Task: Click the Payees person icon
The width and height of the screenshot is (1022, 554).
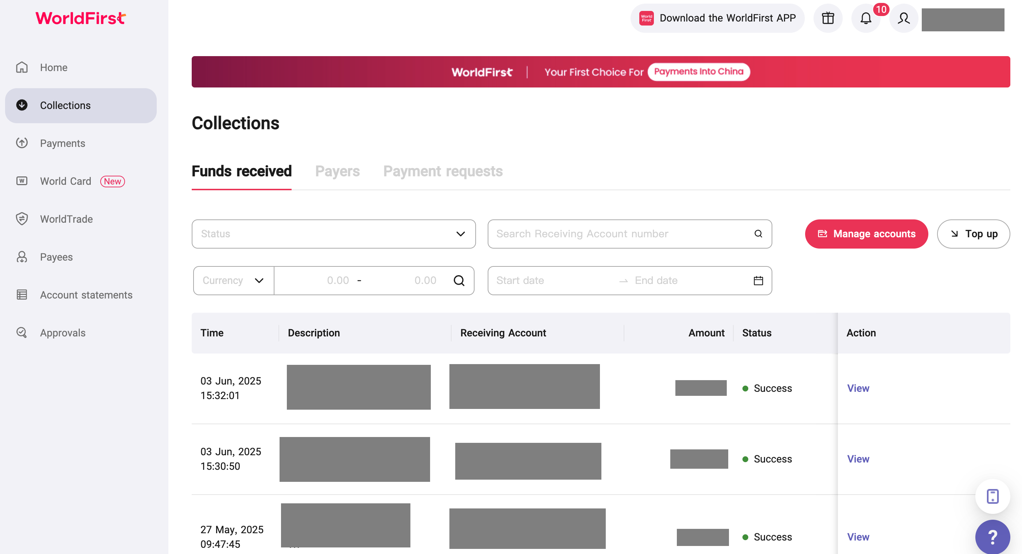Action: (22, 257)
